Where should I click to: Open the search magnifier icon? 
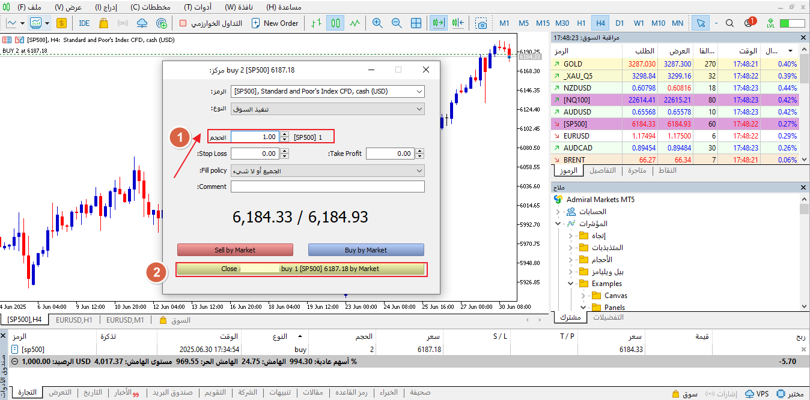(729, 23)
